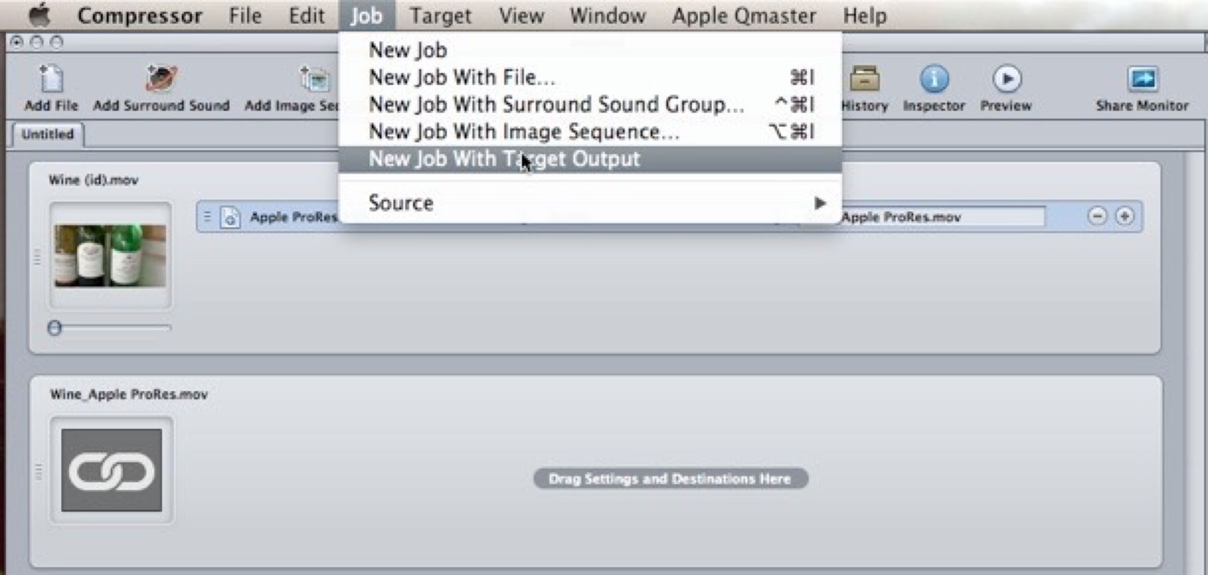Click the Add File toolbar icon
This screenshot has height=575, width=1208.
(51, 79)
